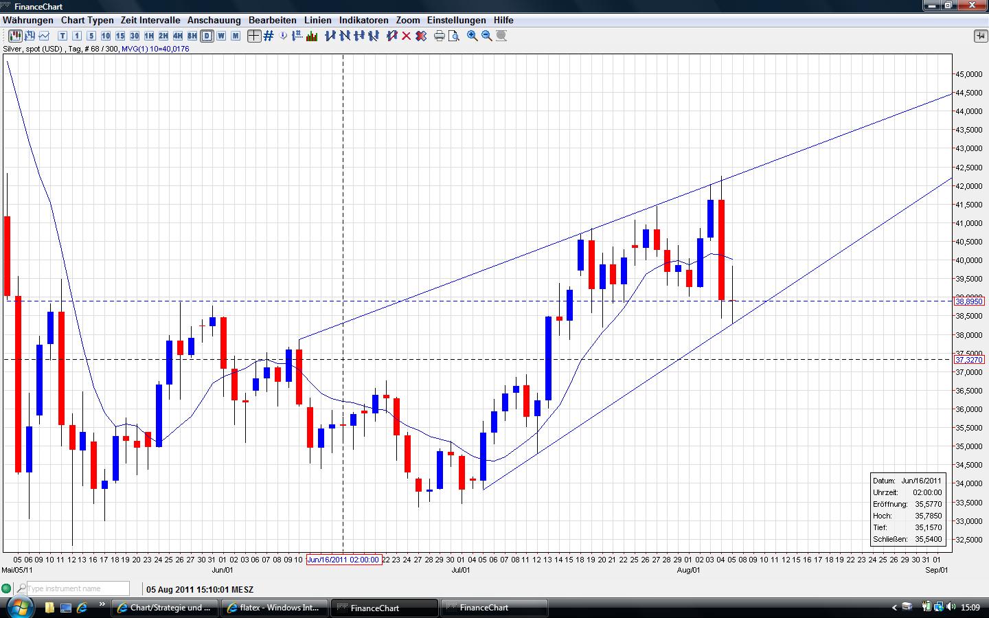Select the 2H interval button
The width and height of the screenshot is (989, 618).
click(x=163, y=36)
